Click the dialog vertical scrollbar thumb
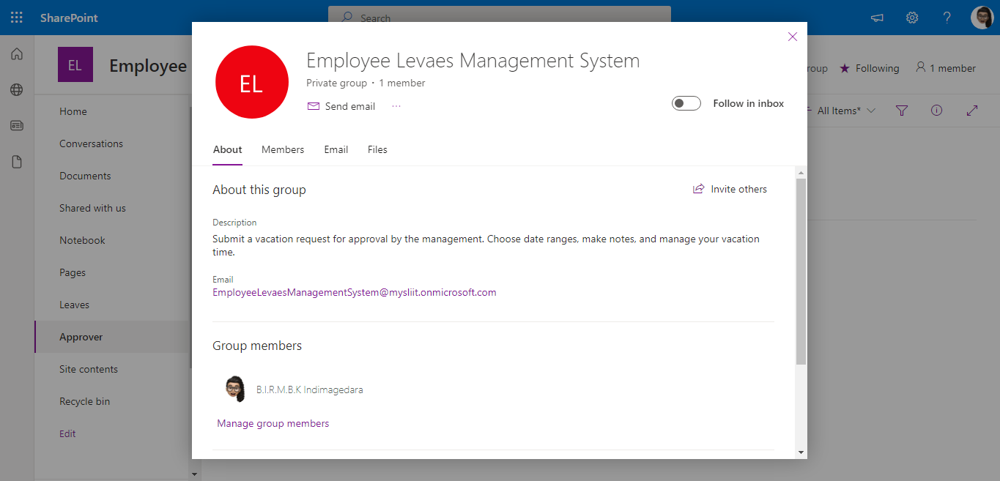The width and height of the screenshot is (1000, 481). tap(801, 271)
